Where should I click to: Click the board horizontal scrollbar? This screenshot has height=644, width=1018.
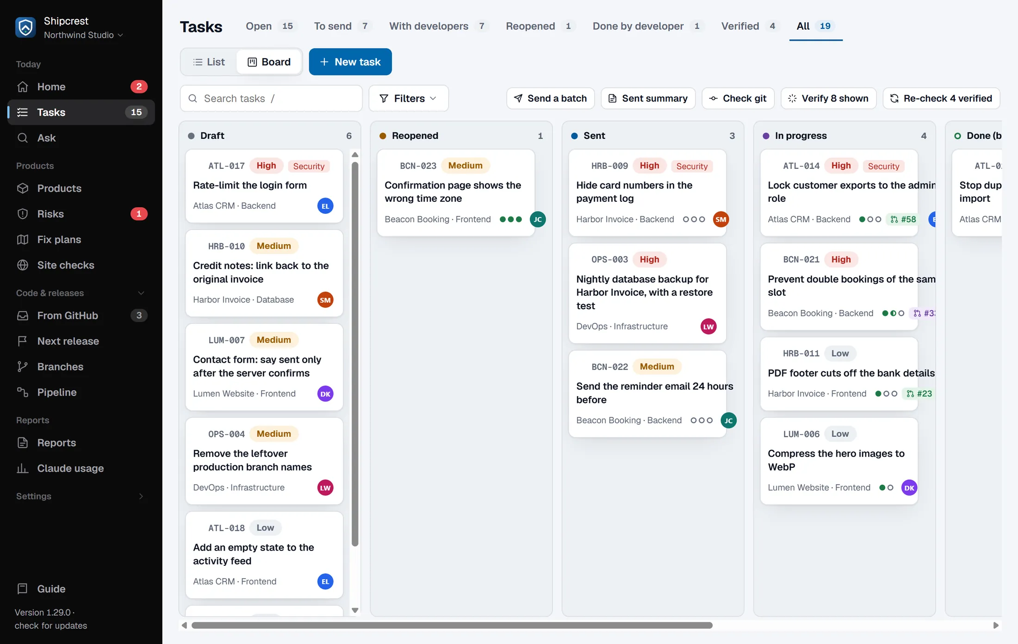pos(452,625)
